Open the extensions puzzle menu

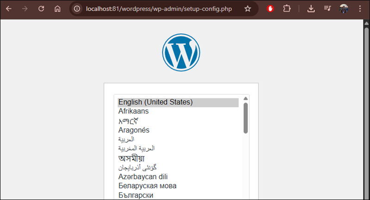tap(287, 9)
